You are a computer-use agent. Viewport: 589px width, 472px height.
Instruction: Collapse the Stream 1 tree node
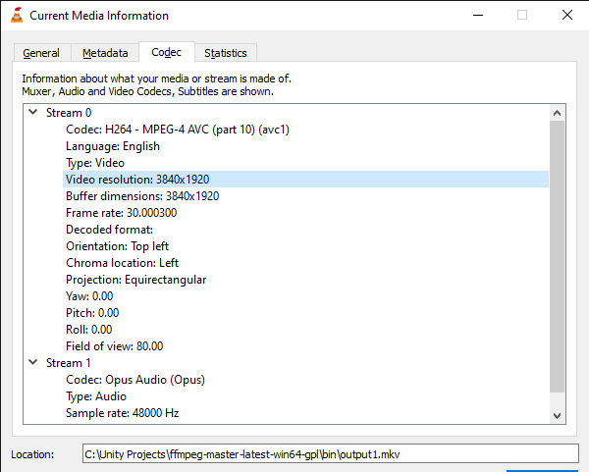tap(33, 362)
